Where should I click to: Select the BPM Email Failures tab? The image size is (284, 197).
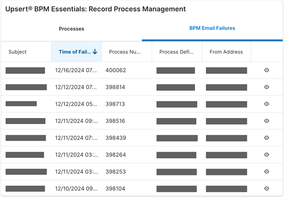tap(212, 28)
